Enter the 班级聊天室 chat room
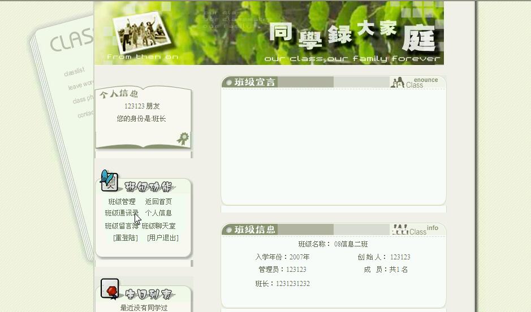The height and width of the screenshot is (312, 531). (158, 226)
